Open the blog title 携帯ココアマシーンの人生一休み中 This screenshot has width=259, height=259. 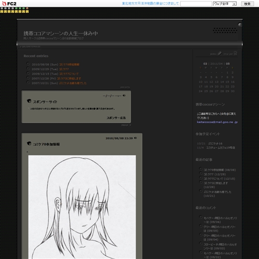[61, 34]
